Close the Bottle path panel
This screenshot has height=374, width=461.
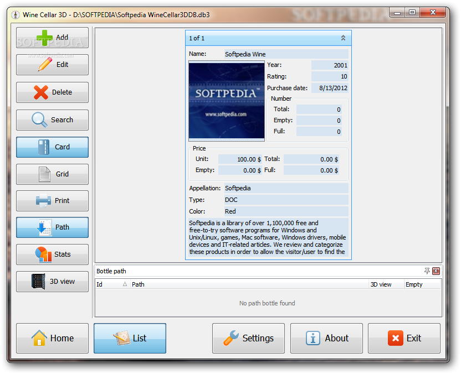(436, 271)
